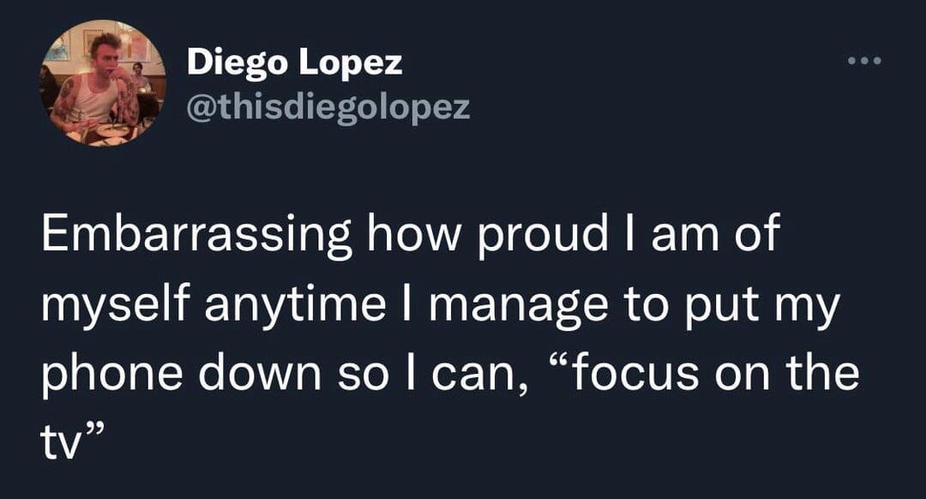Open the three-dot more options menu
926x499 pixels.
point(863,62)
